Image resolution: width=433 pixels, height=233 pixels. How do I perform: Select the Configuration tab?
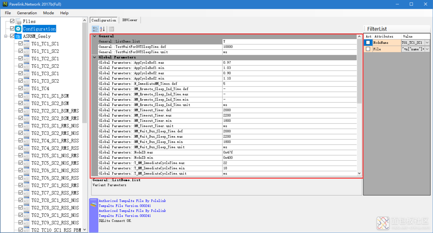104,20
